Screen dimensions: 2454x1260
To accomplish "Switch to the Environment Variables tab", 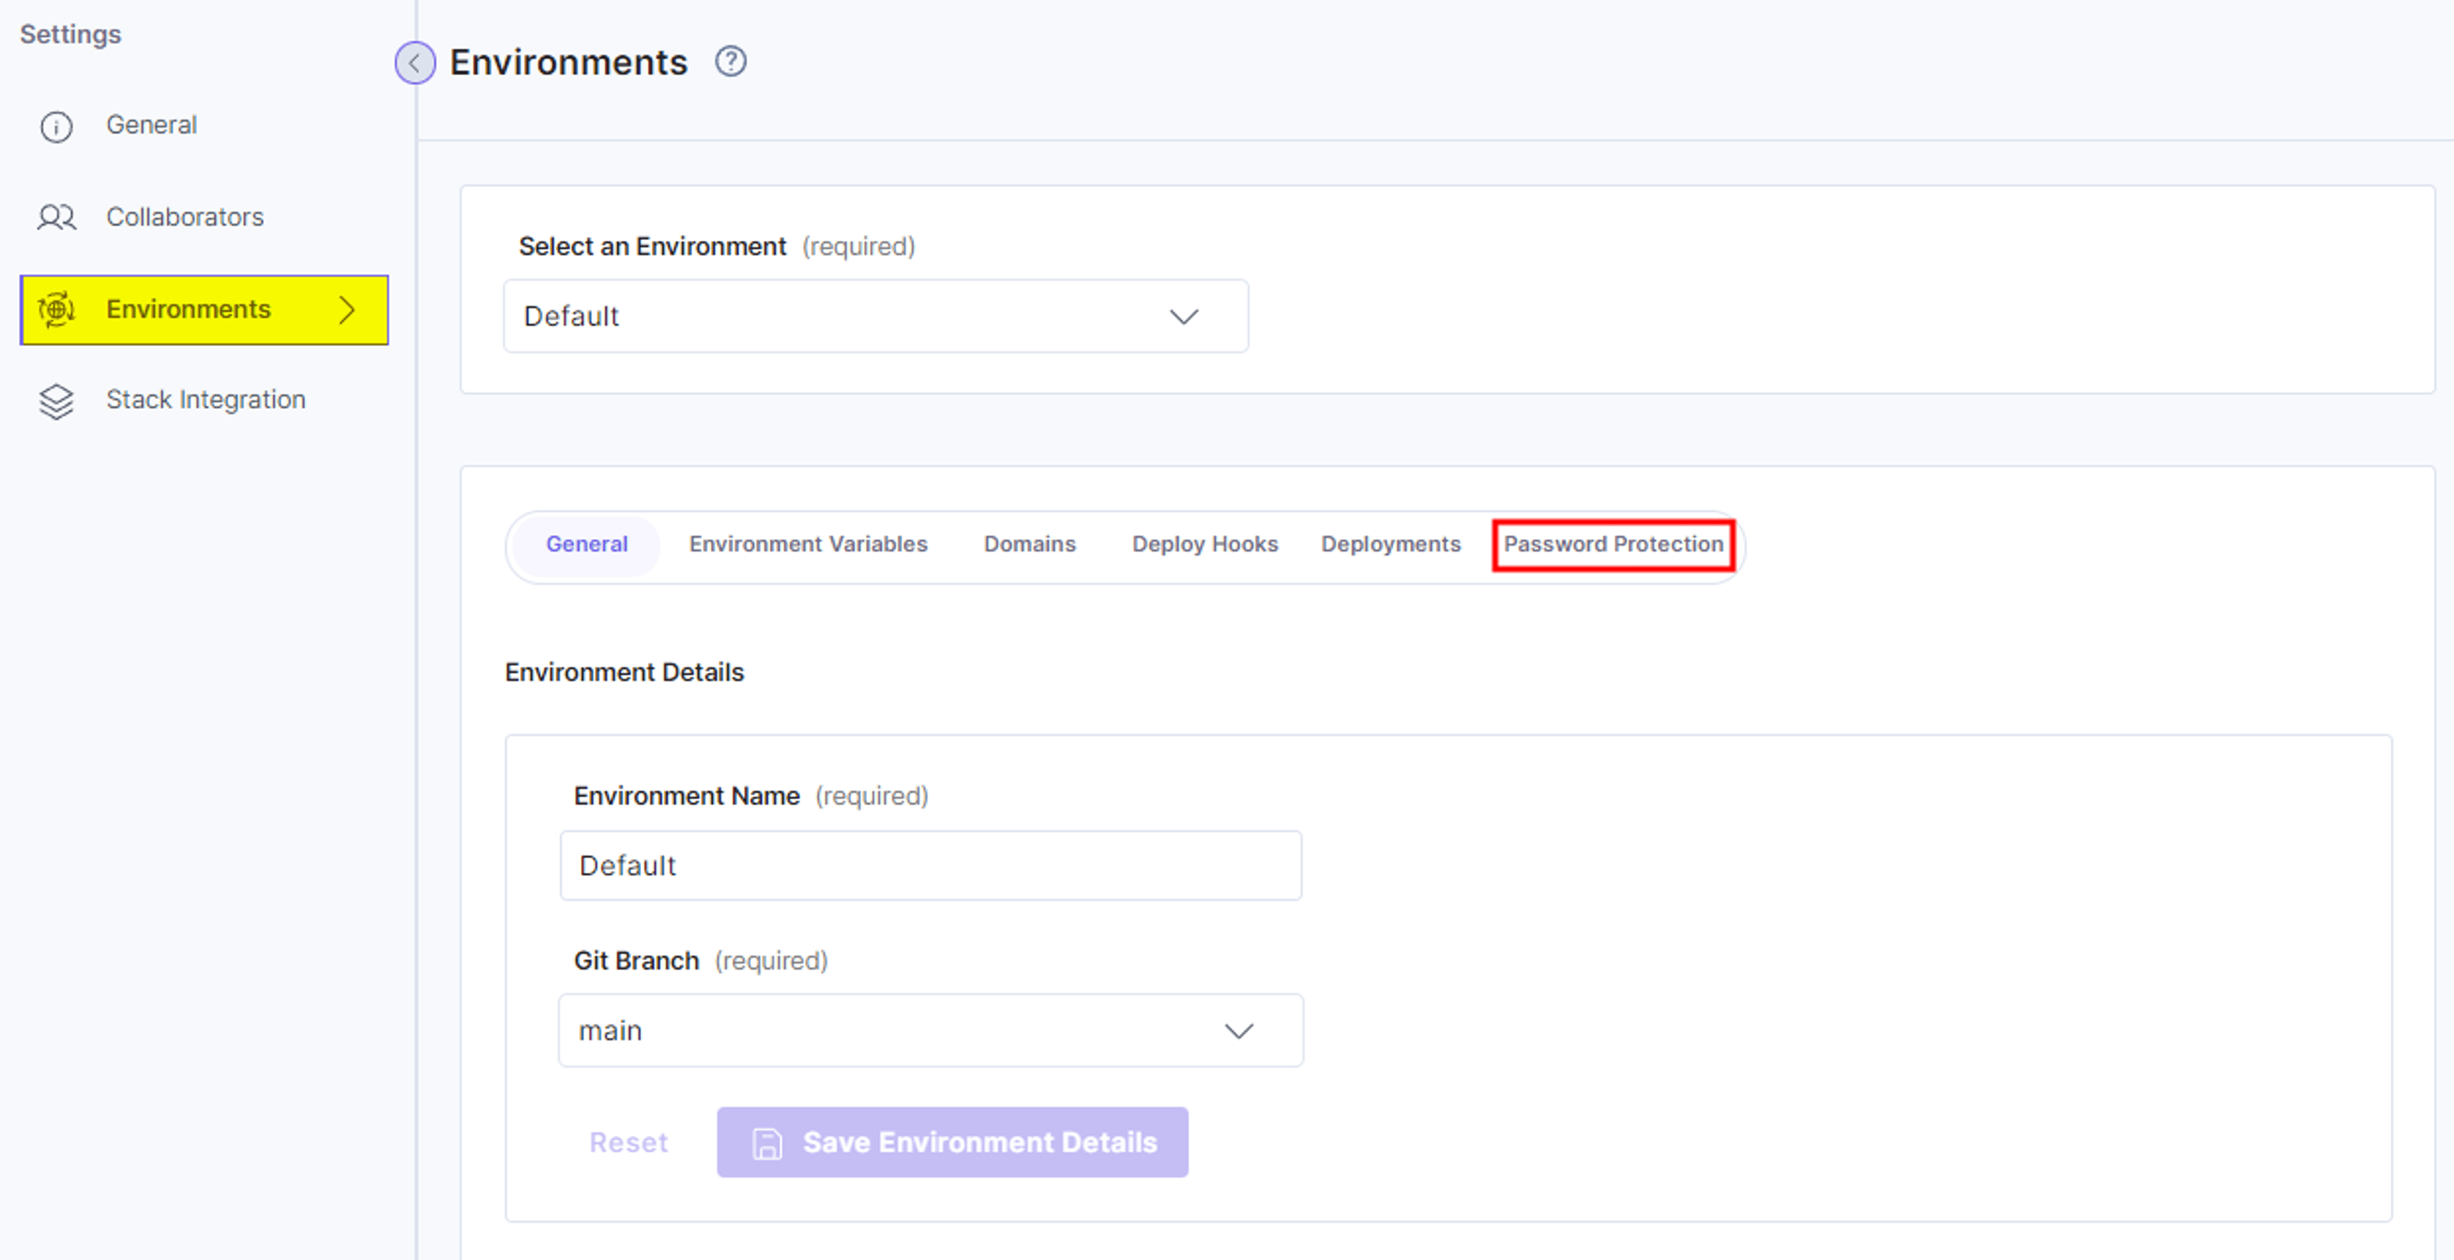I will click(808, 544).
